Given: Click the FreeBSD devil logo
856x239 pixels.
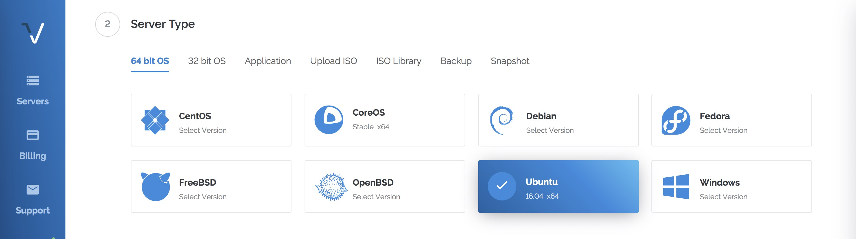Looking at the screenshot, I should [x=155, y=187].
